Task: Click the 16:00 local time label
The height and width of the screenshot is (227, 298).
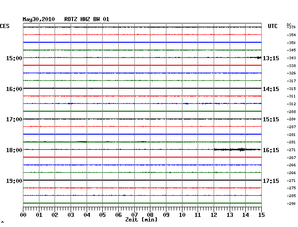Action: click(14, 89)
